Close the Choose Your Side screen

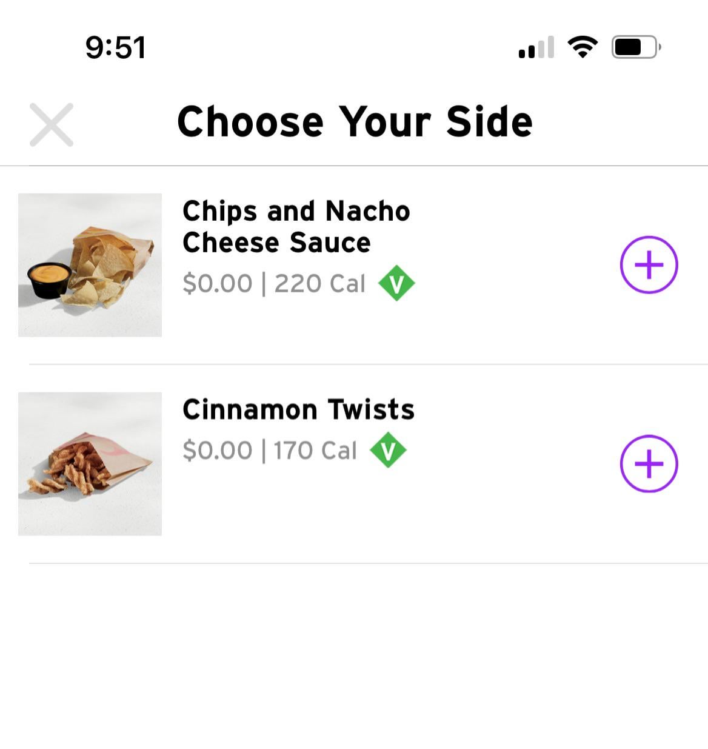[x=52, y=125]
